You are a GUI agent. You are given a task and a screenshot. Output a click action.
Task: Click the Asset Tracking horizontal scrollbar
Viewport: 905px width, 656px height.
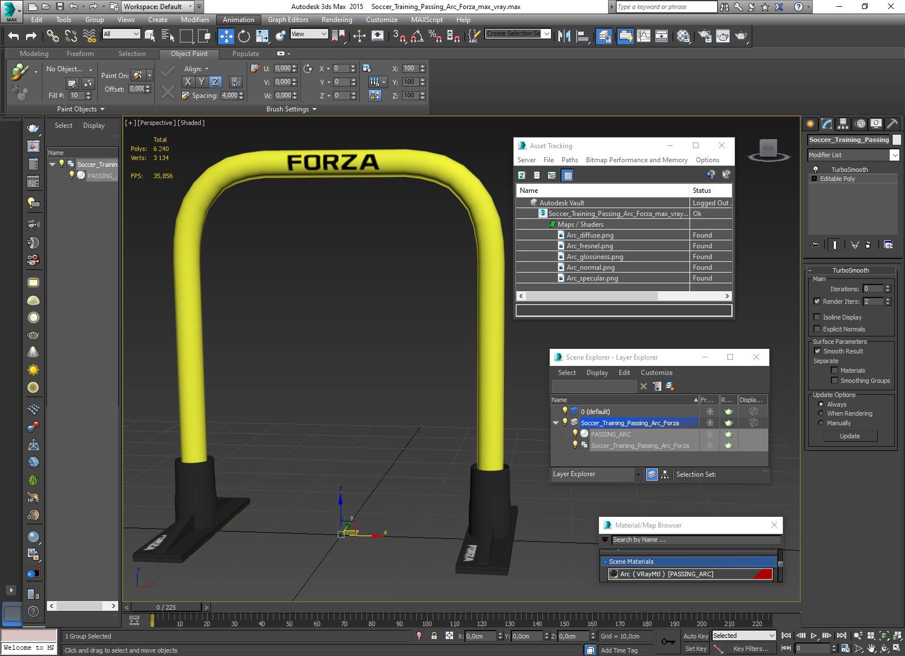click(x=624, y=296)
